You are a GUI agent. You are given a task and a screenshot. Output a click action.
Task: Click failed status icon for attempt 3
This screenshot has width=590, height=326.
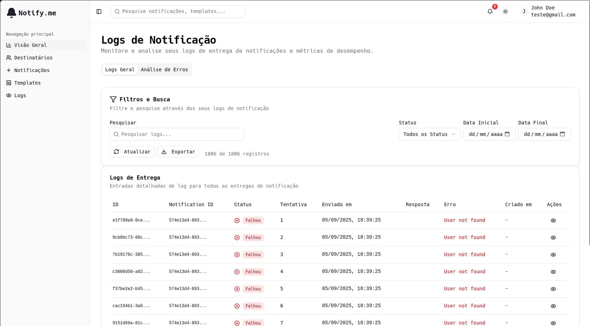(237, 255)
